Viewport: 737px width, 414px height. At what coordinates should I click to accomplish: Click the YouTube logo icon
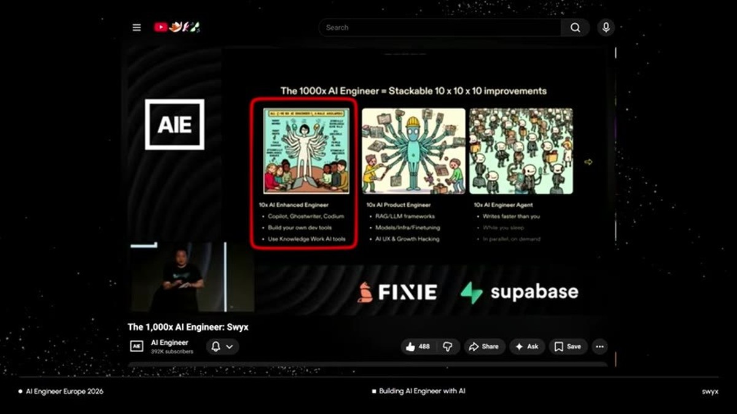(161, 27)
